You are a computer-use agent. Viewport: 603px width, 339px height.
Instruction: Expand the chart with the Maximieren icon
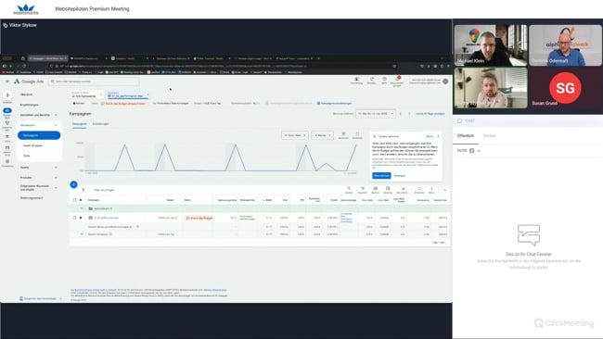(x=357, y=133)
